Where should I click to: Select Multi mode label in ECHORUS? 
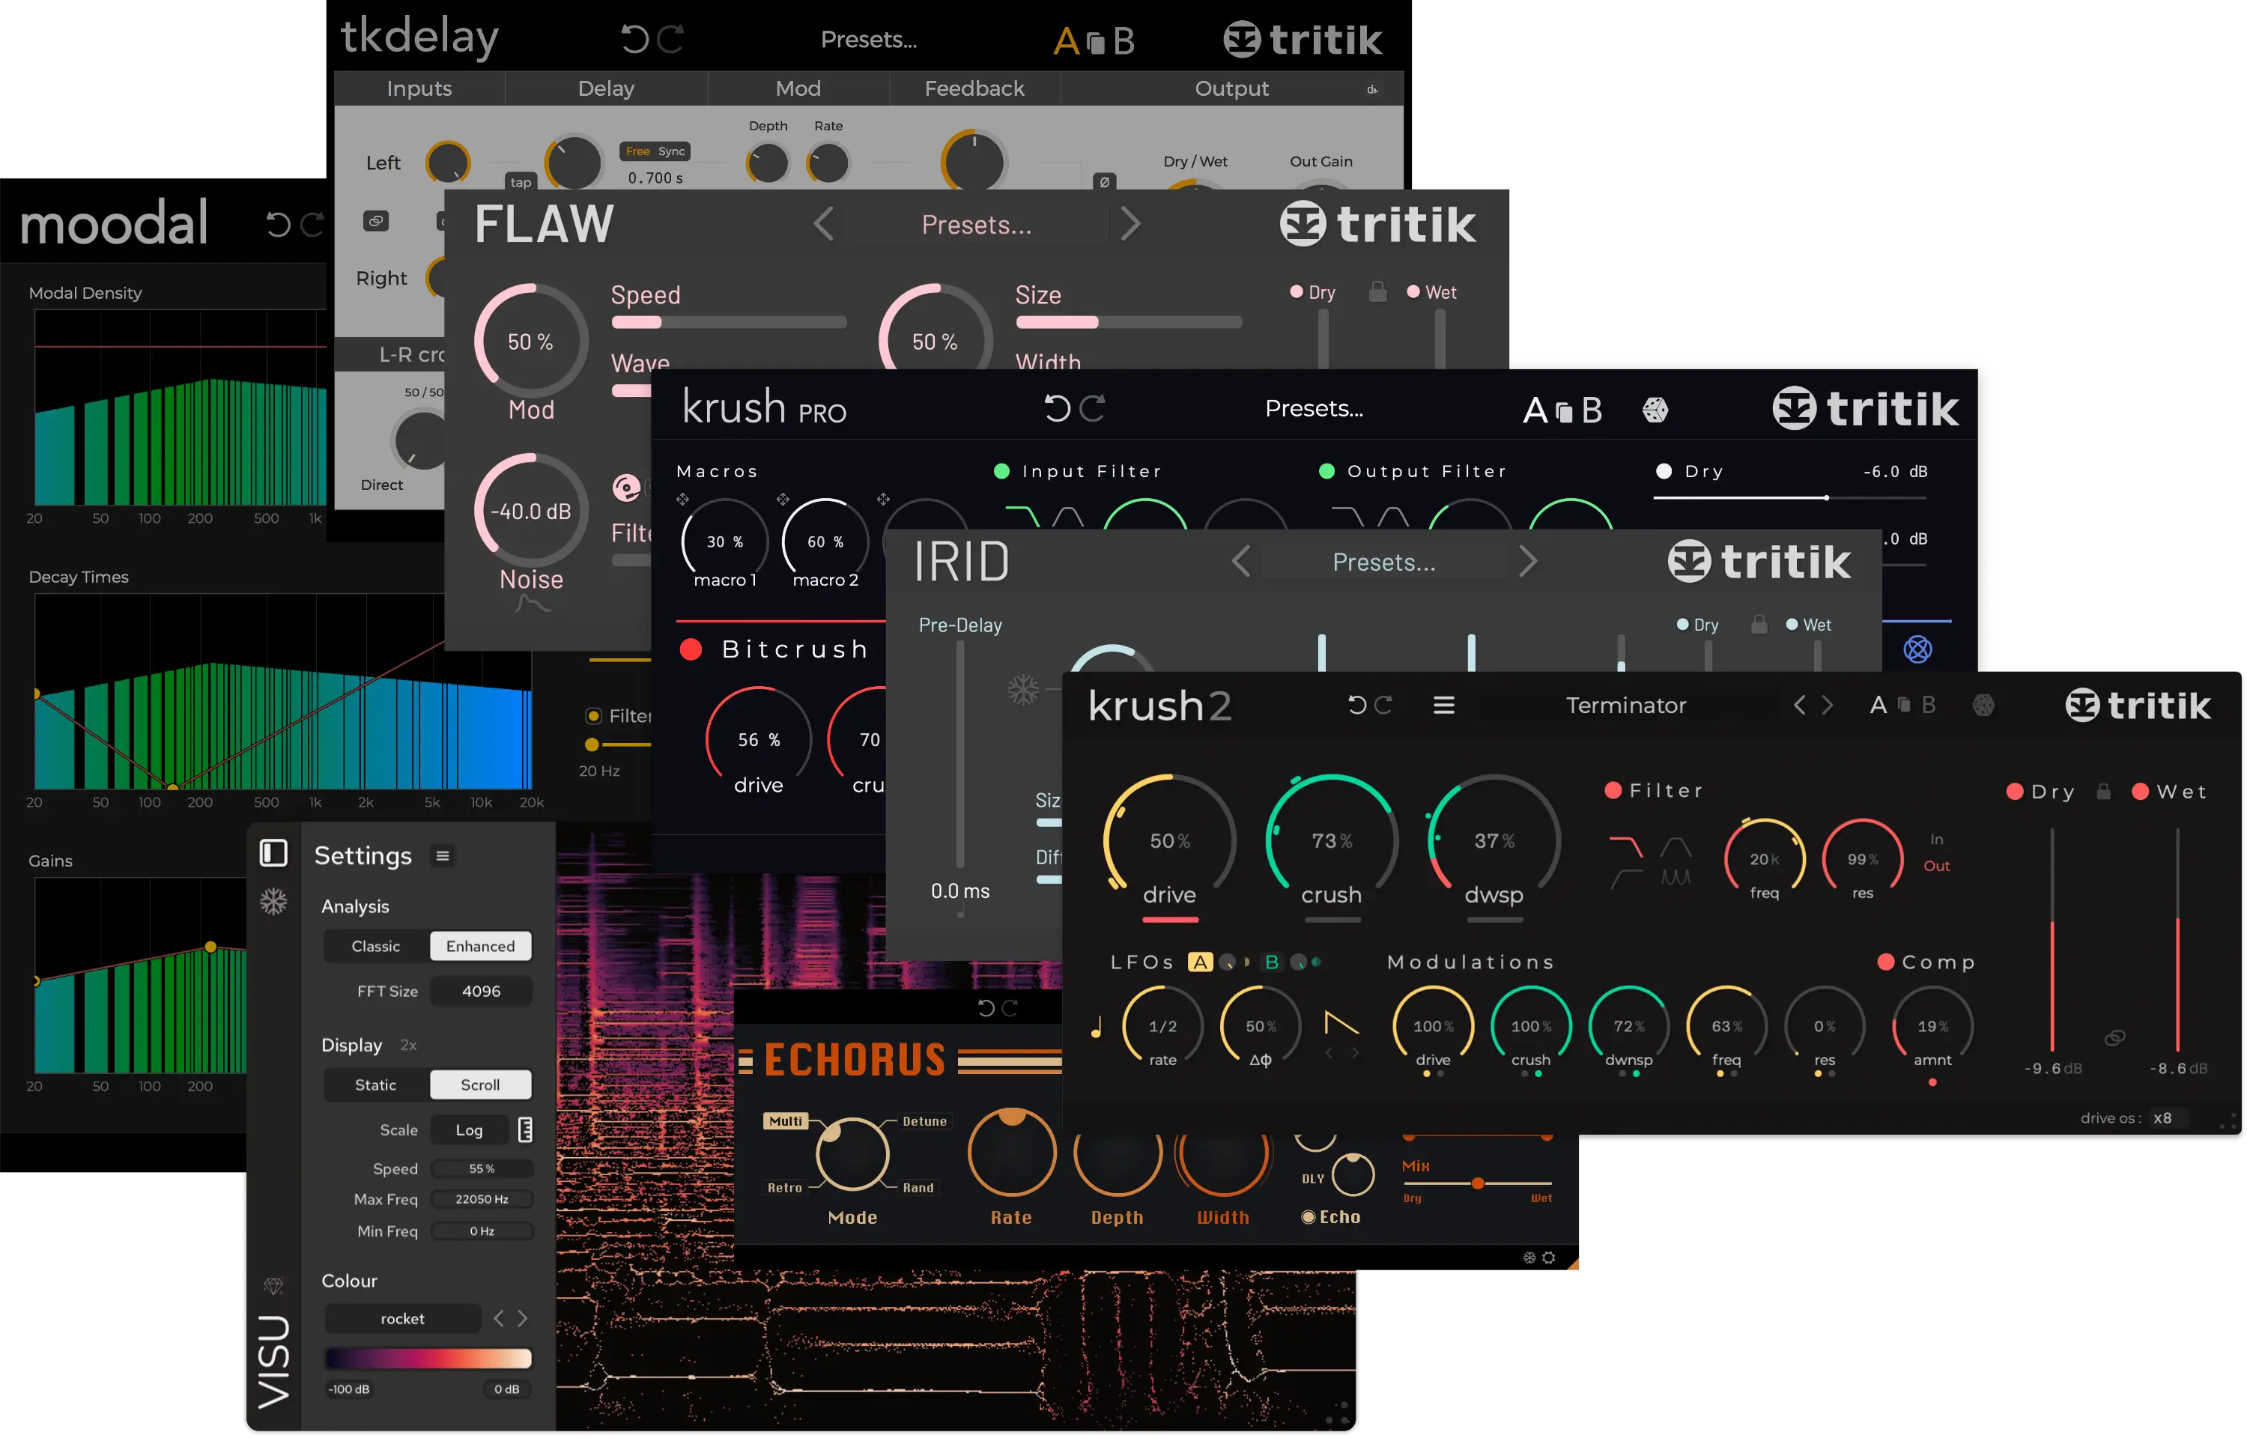point(785,1120)
